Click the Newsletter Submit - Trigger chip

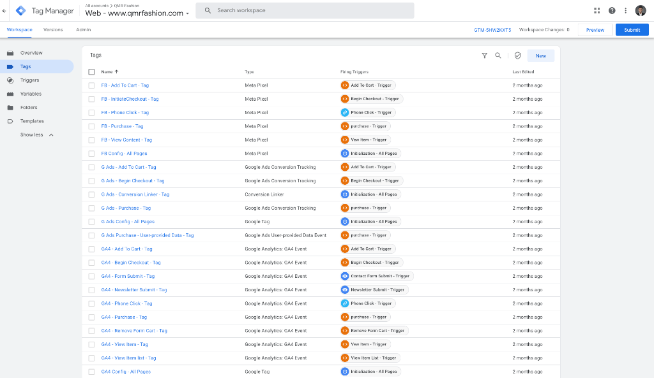374,290
